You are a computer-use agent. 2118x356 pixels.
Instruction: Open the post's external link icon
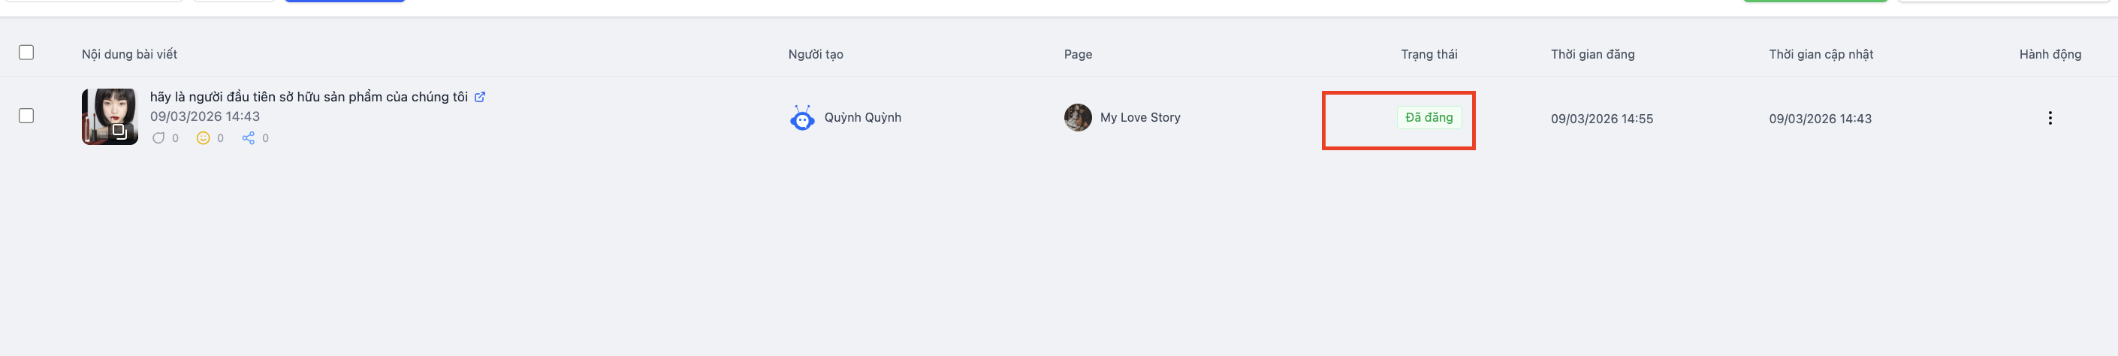(x=480, y=97)
